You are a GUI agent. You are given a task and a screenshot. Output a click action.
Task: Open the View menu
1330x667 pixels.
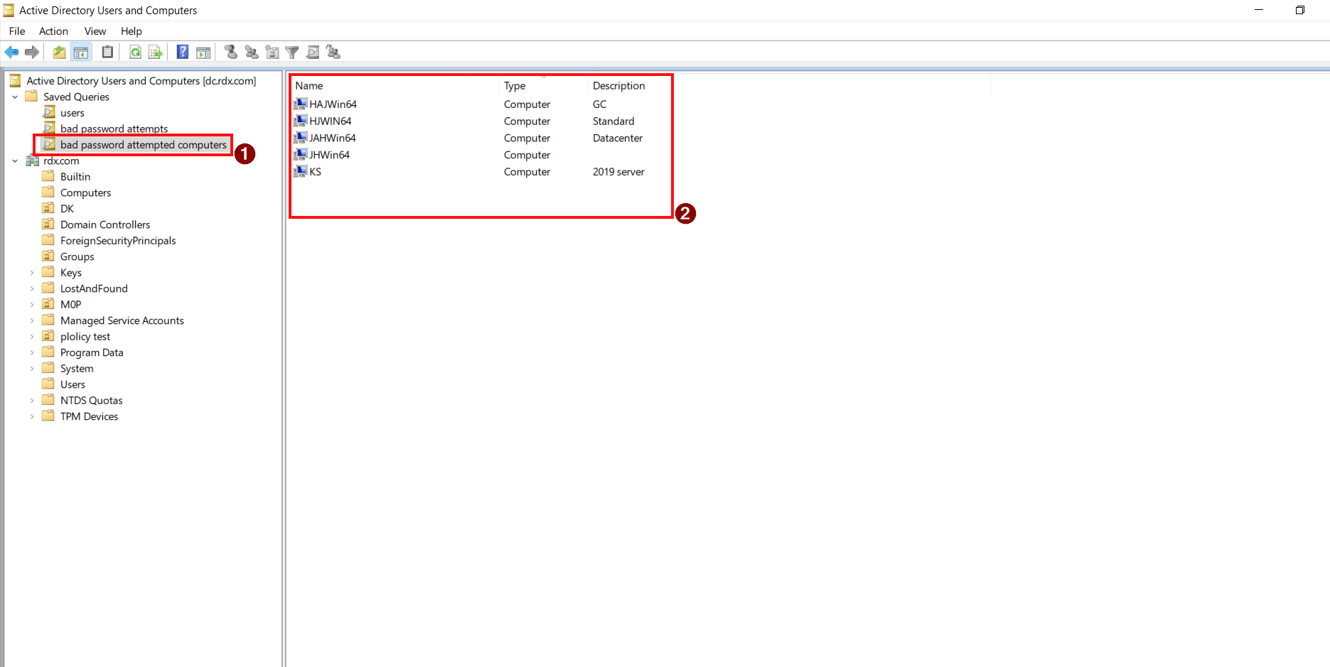point(95,31)
